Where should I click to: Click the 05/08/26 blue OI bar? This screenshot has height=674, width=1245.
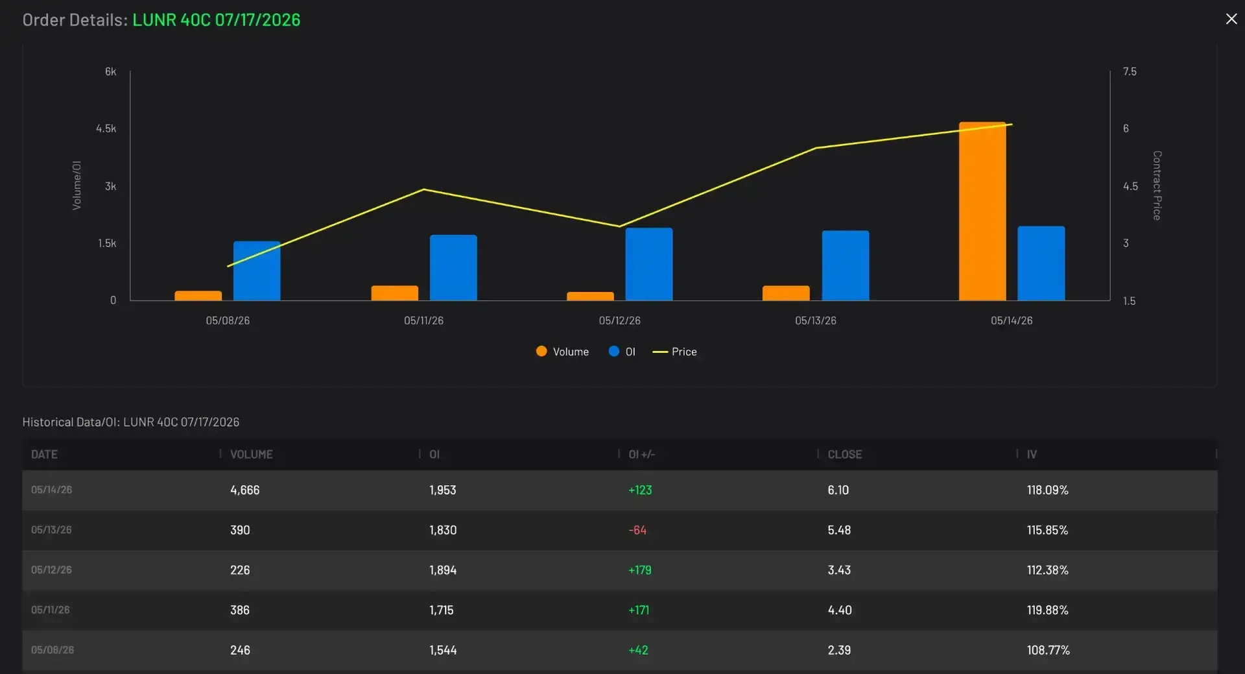click(x=257, y=271)
